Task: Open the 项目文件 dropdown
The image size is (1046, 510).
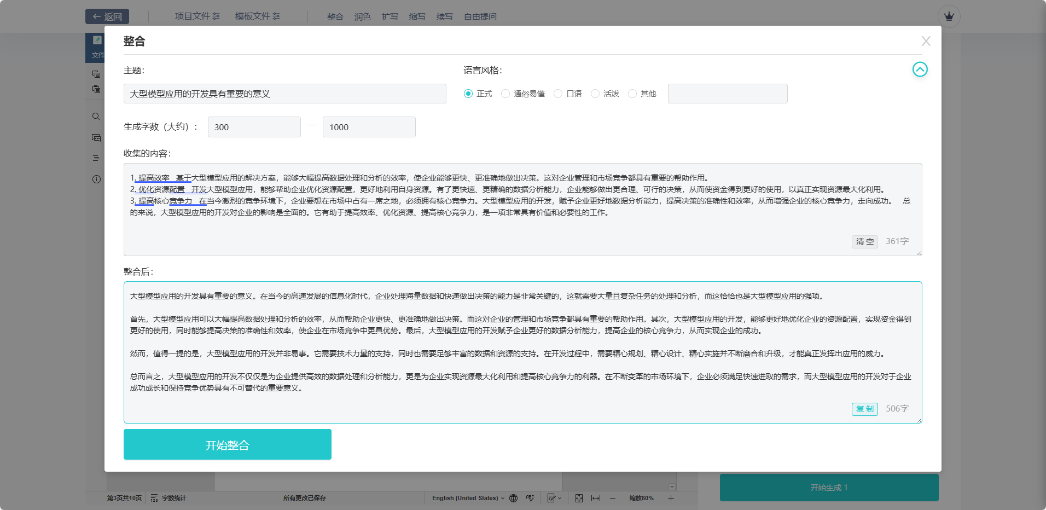Action: [197, 16]
